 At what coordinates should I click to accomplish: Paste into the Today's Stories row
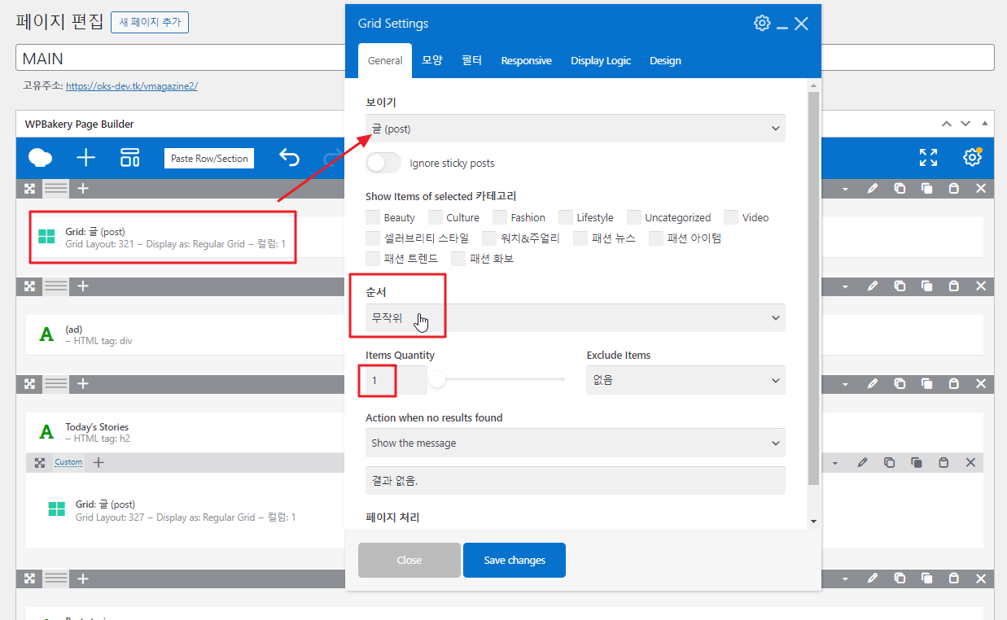954,384
